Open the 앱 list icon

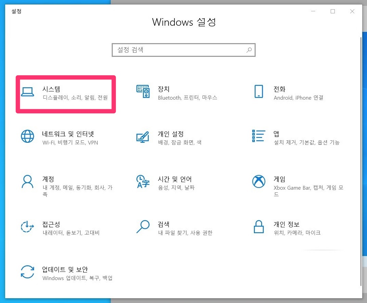pos(259,136)
